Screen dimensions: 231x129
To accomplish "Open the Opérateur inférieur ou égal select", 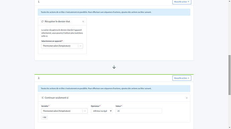I will point(102,111).
